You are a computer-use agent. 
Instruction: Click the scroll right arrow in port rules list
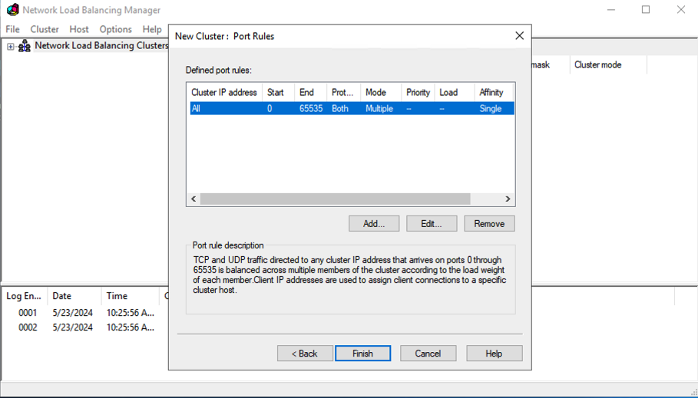(508, 199)
